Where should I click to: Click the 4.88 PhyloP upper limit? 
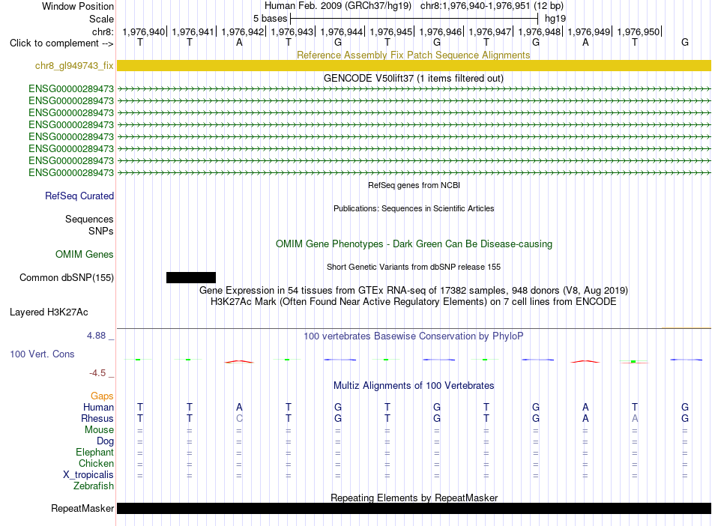(x=96, y=336)
